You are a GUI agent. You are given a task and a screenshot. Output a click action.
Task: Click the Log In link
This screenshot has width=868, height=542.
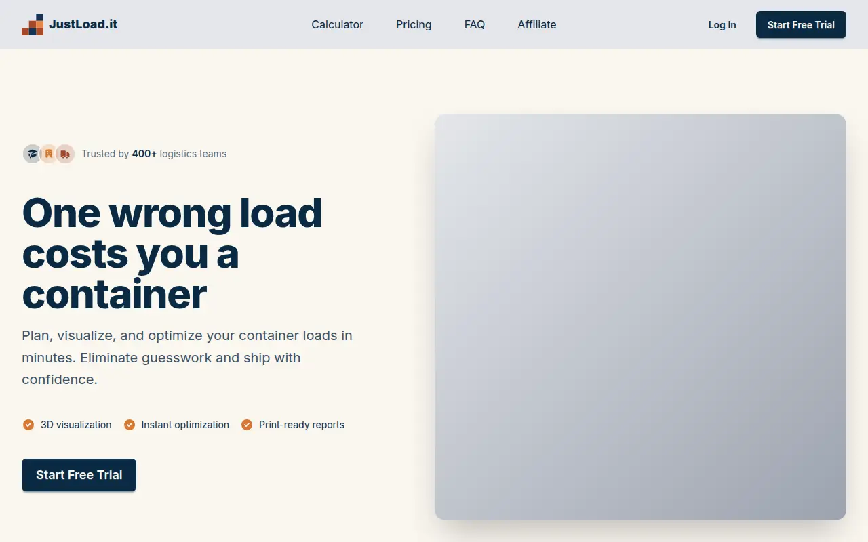[x=722, y=25]
